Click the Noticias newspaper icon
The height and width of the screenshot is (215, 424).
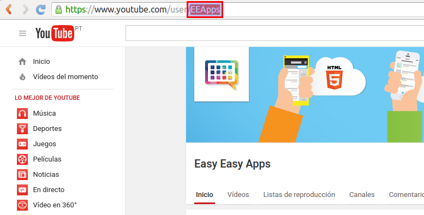pyautogui.click(x=22, y=175)
